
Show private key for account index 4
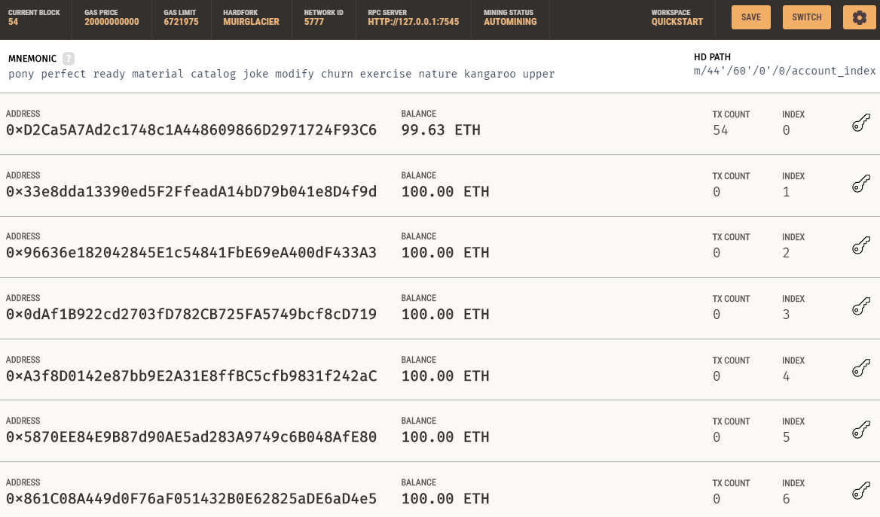tap(861, 369)
